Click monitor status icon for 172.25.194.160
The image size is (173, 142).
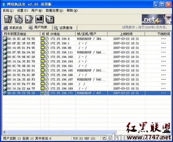click(x=43, y=57)
